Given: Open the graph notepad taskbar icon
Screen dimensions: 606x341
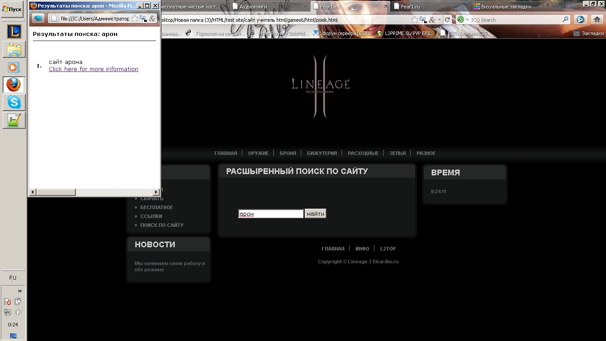Looking at the screenshot, I should [x=14, y=120].
